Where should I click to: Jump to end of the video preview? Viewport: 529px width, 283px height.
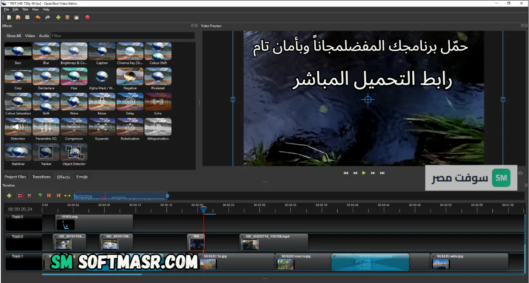tap(382, 173)
